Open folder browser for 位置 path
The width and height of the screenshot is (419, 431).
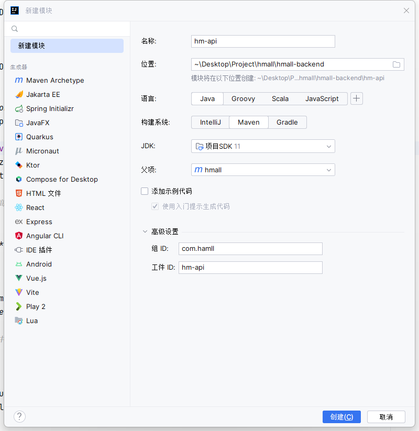tap(396, 64)
